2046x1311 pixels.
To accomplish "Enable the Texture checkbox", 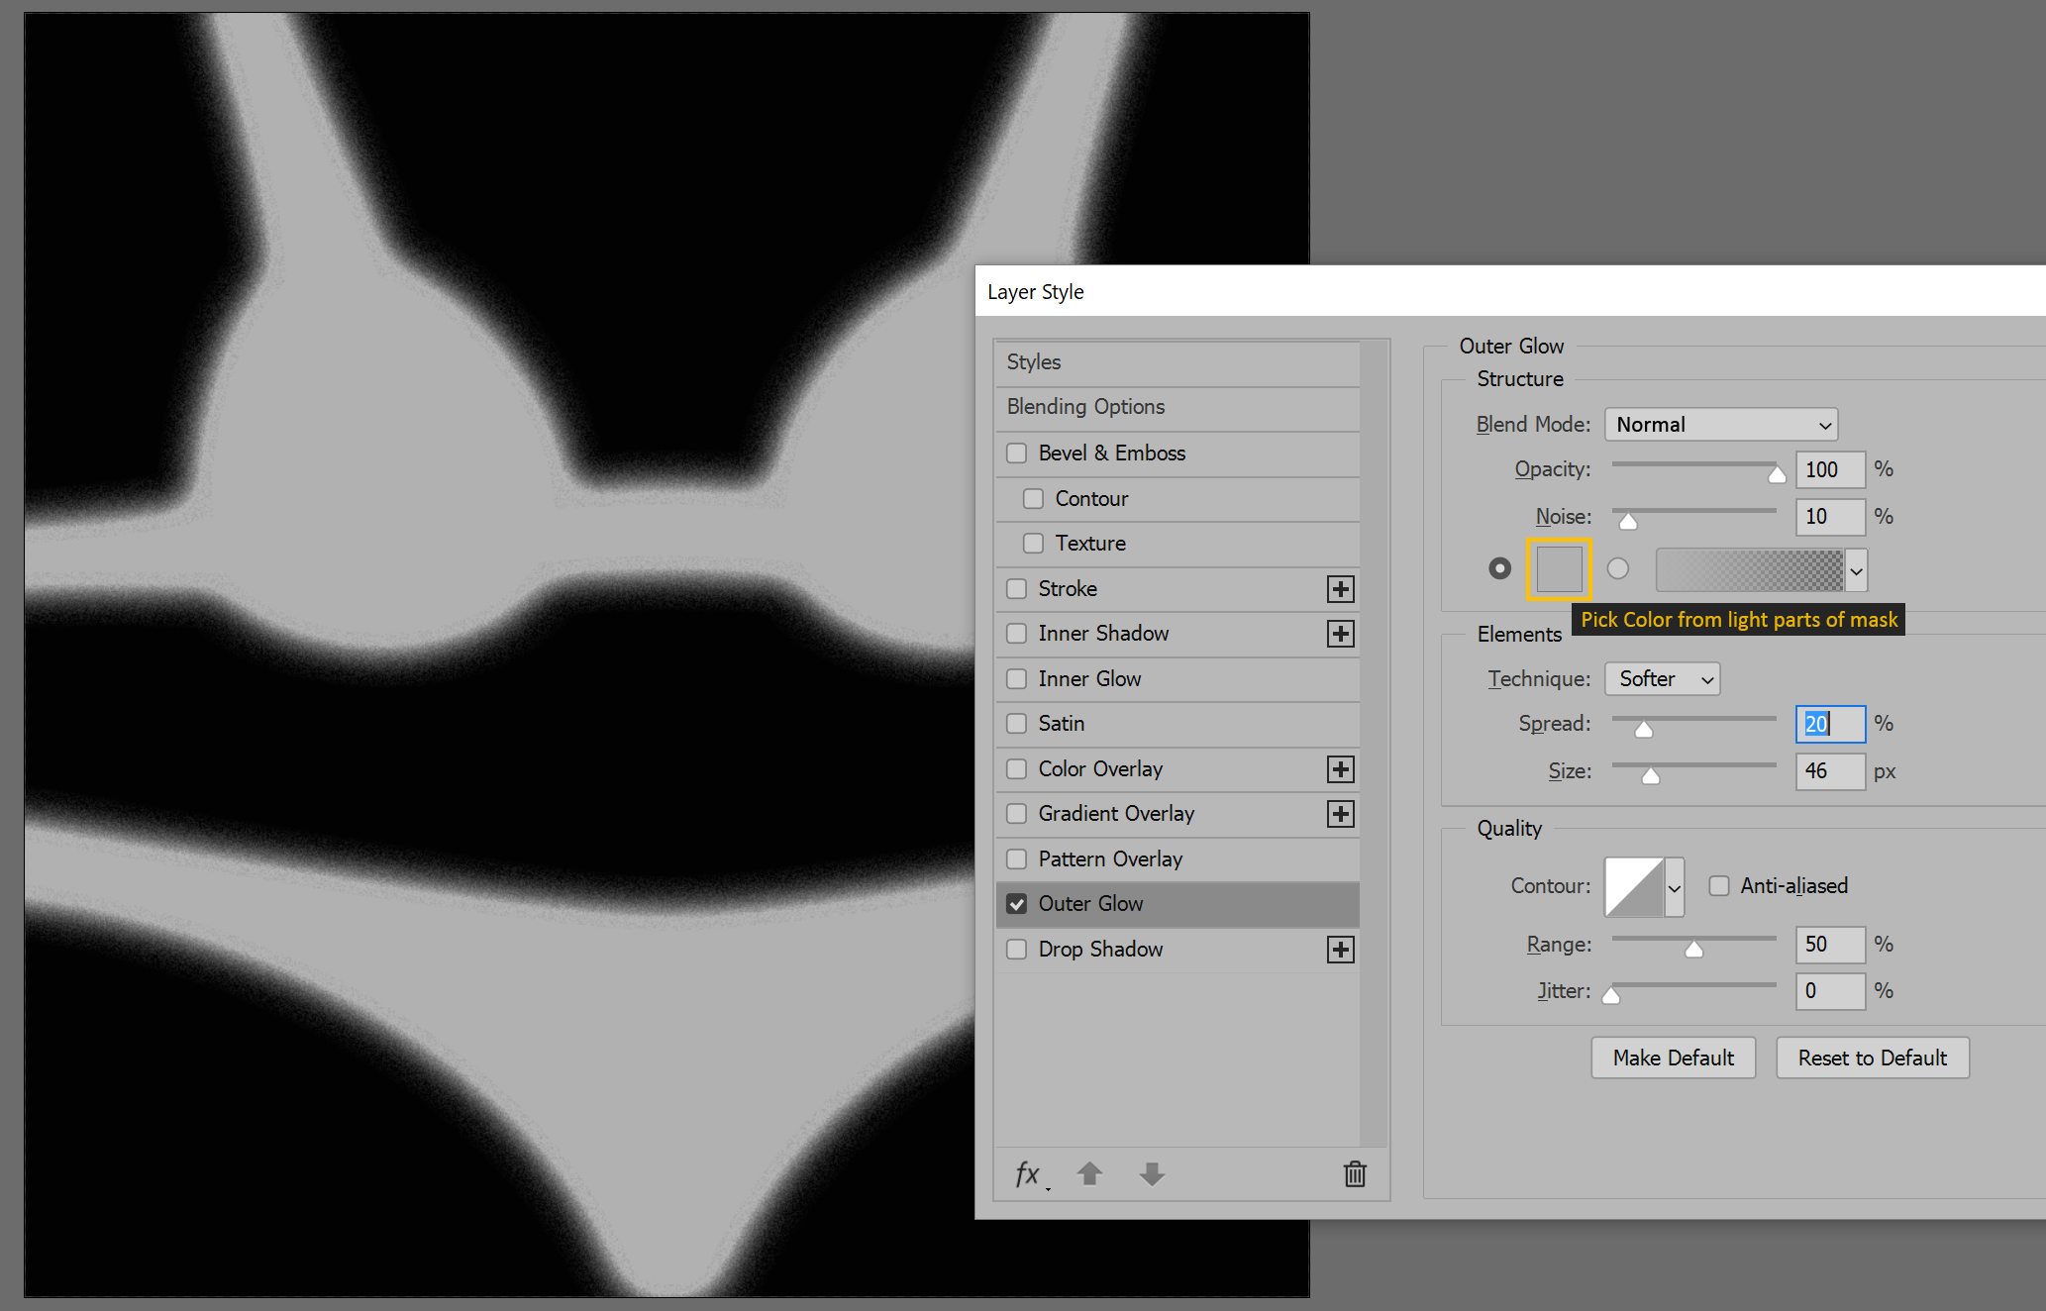I will [1034, 543].
